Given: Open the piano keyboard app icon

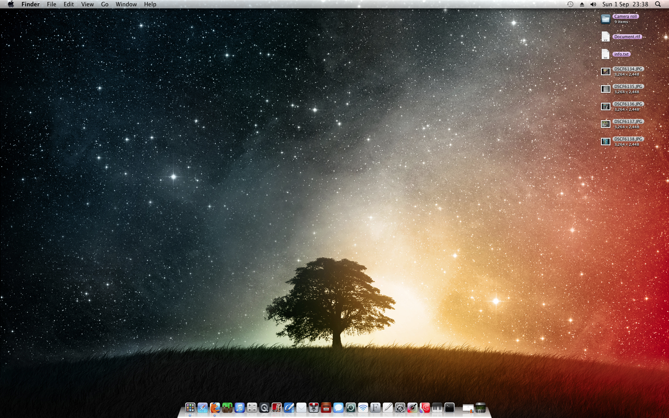Looking at the screenshot, I should tap(437, 408).
